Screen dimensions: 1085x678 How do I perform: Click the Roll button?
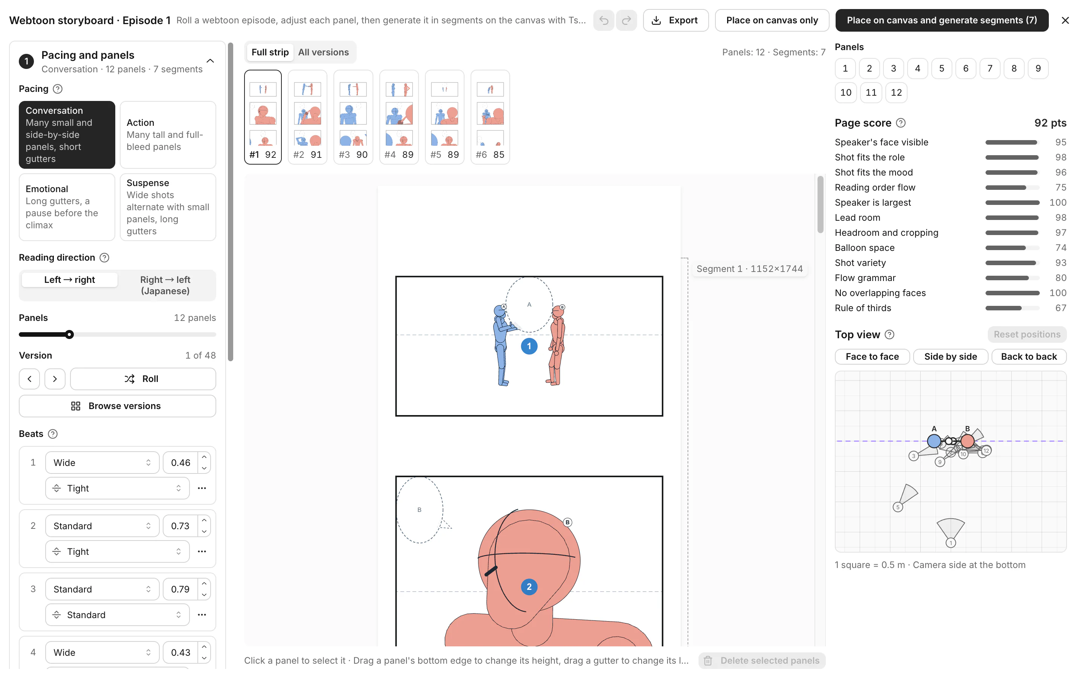pos(142,379)
